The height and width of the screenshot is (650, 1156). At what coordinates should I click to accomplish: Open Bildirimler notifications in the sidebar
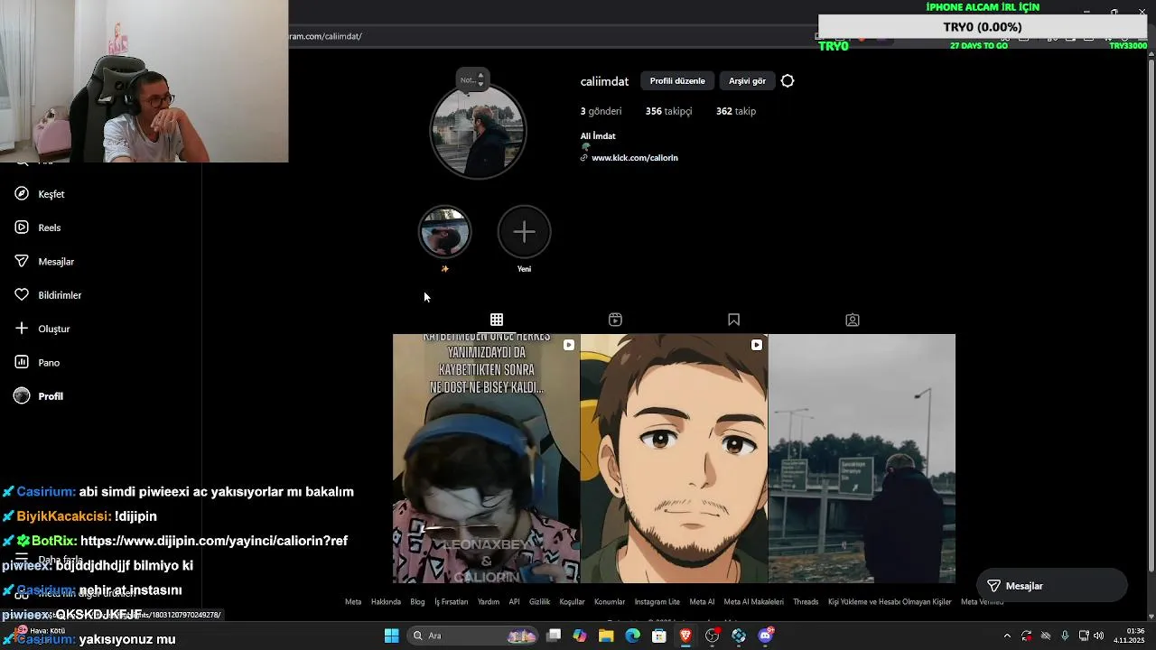tap(48, 295)
